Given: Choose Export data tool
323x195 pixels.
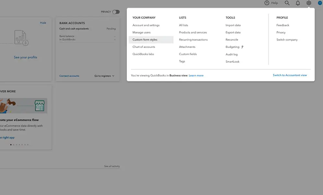Looking at the screenshot, I should click(233, 32).
